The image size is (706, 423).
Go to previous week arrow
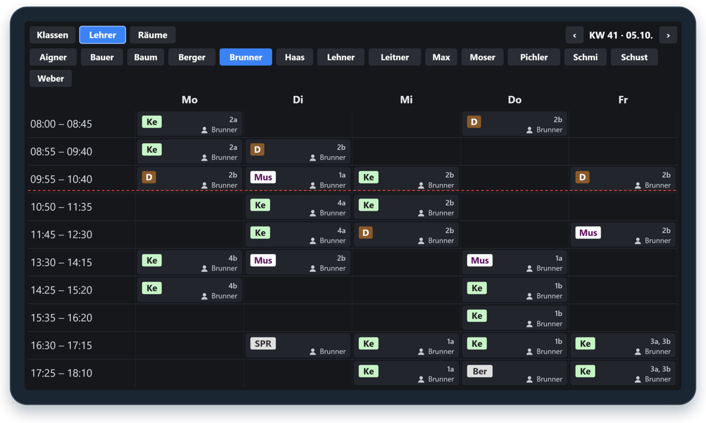coord(574,35)
